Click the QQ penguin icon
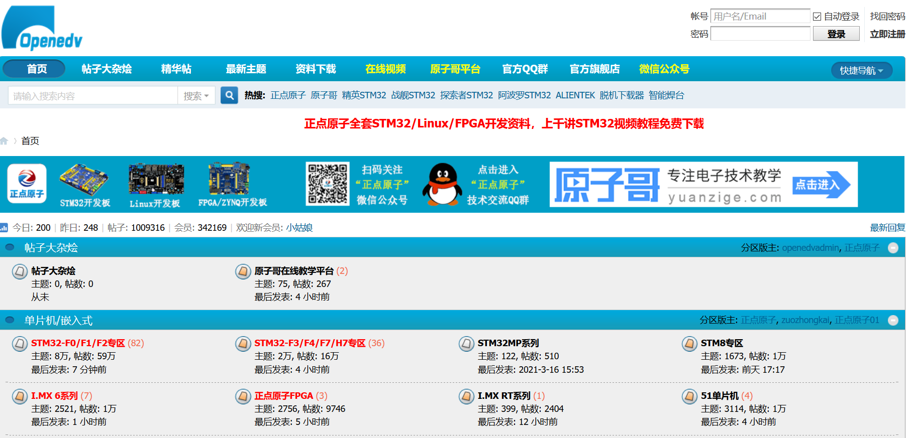This screenshot has width=912, height=438. [x=442, y=184]
